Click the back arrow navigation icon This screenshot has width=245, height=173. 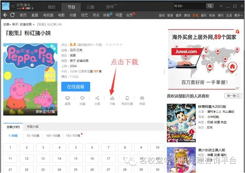coord(5,15)
